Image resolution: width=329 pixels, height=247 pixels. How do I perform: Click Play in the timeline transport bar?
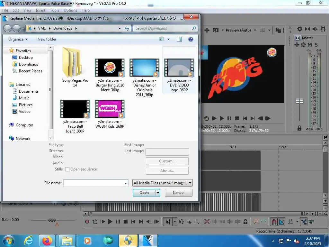click(110, 222)
